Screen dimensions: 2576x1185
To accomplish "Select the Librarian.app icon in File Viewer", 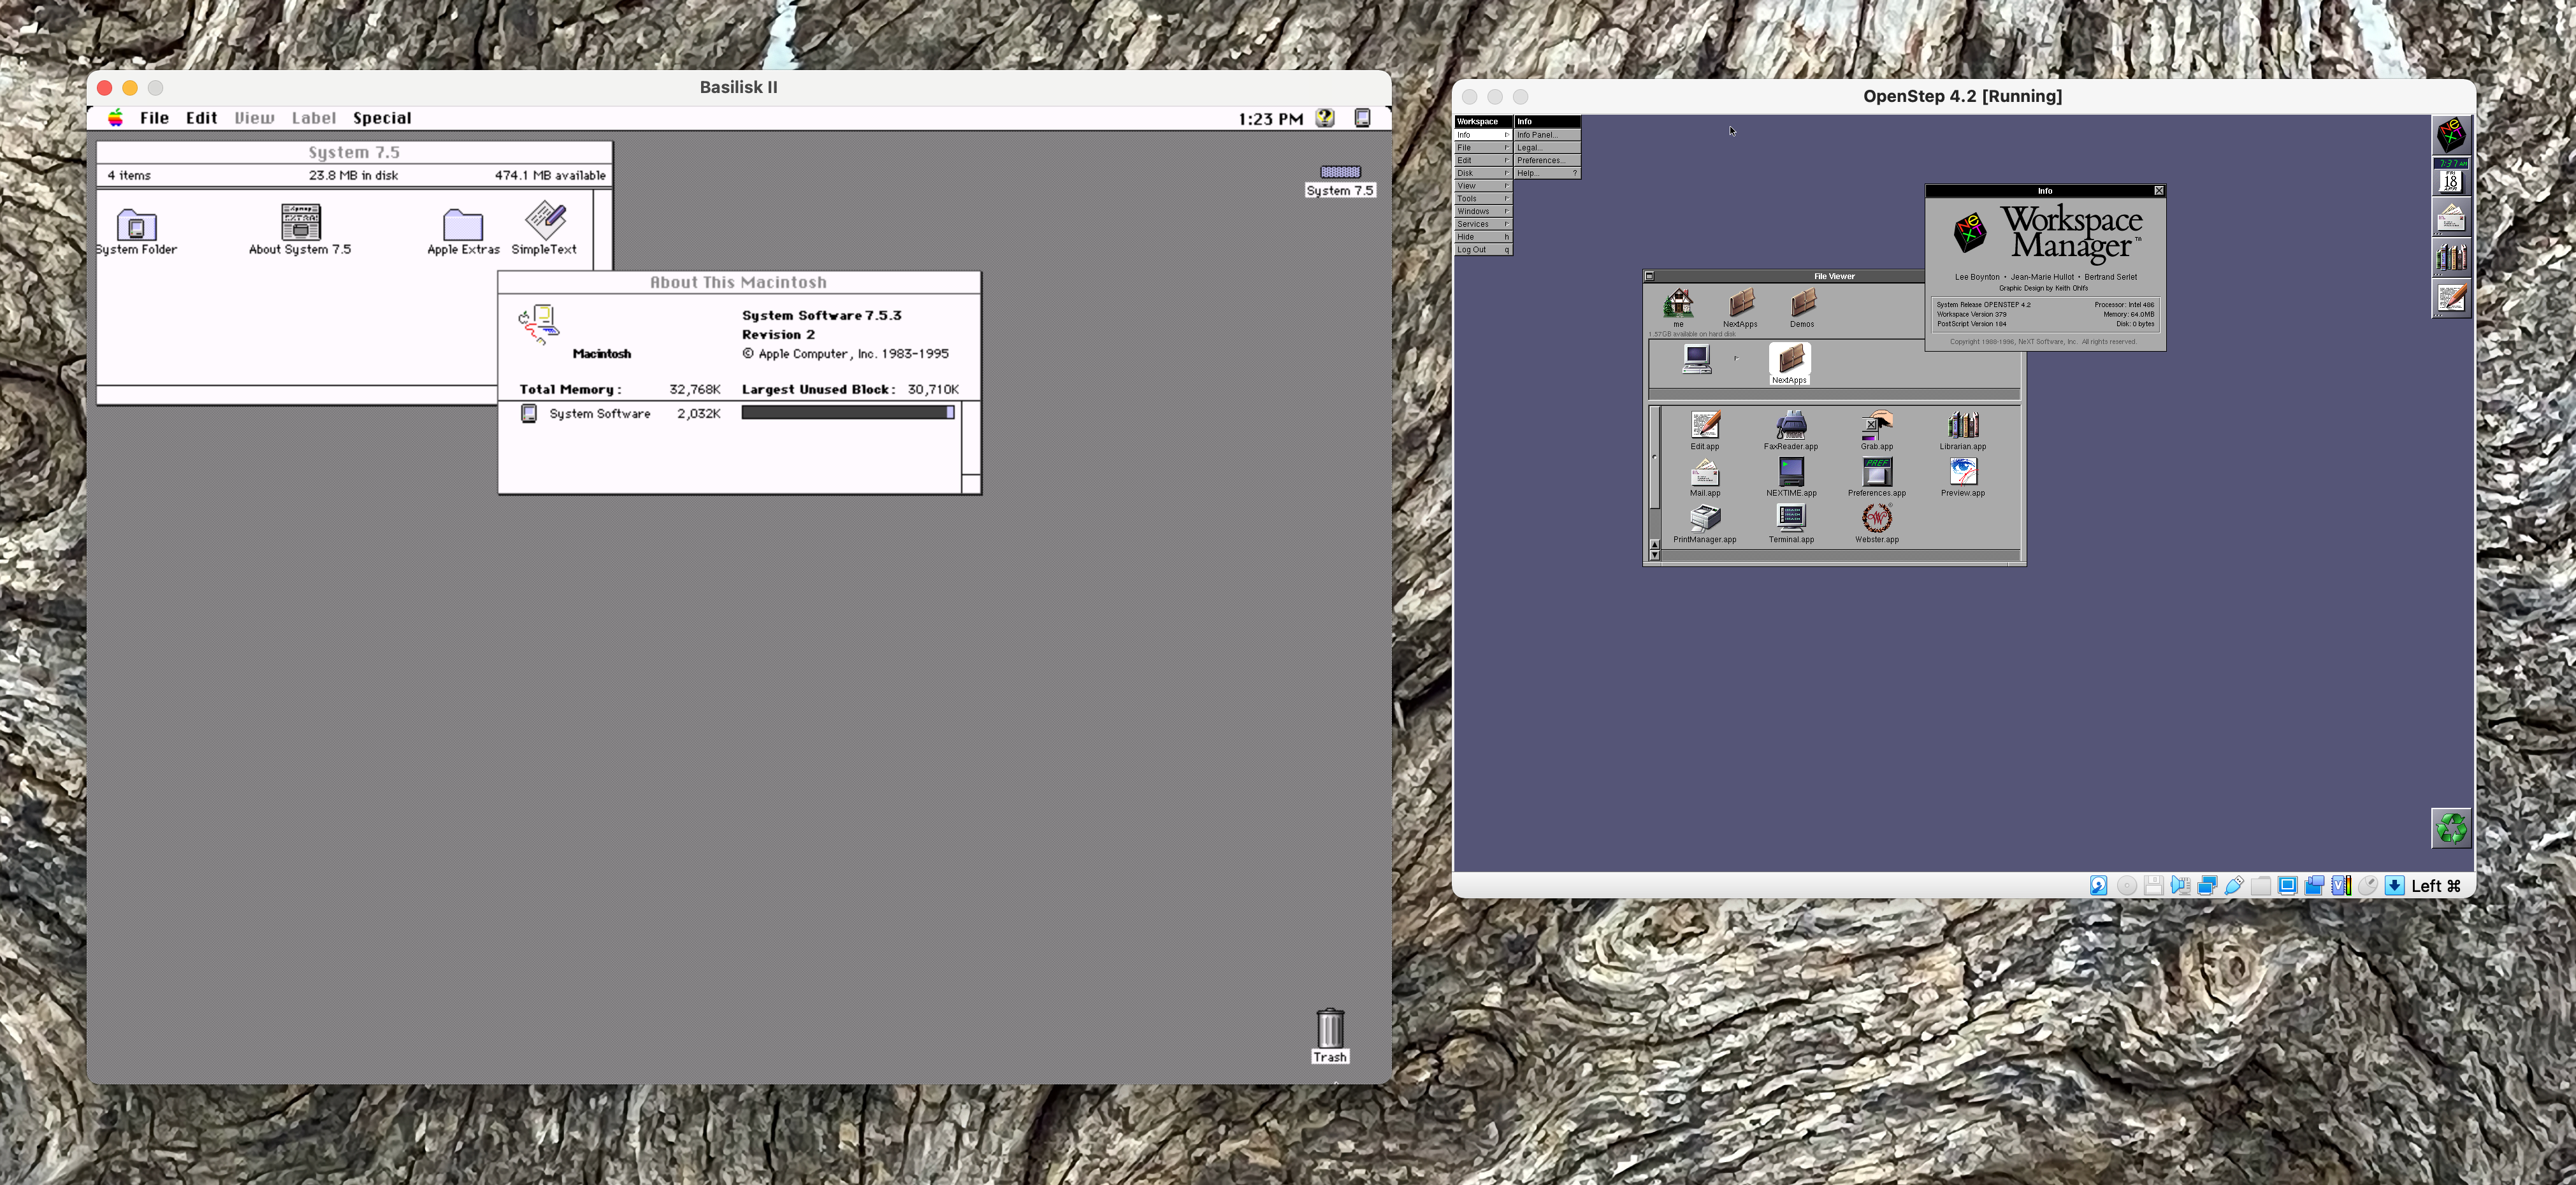I will click(x=1963, y=425).
